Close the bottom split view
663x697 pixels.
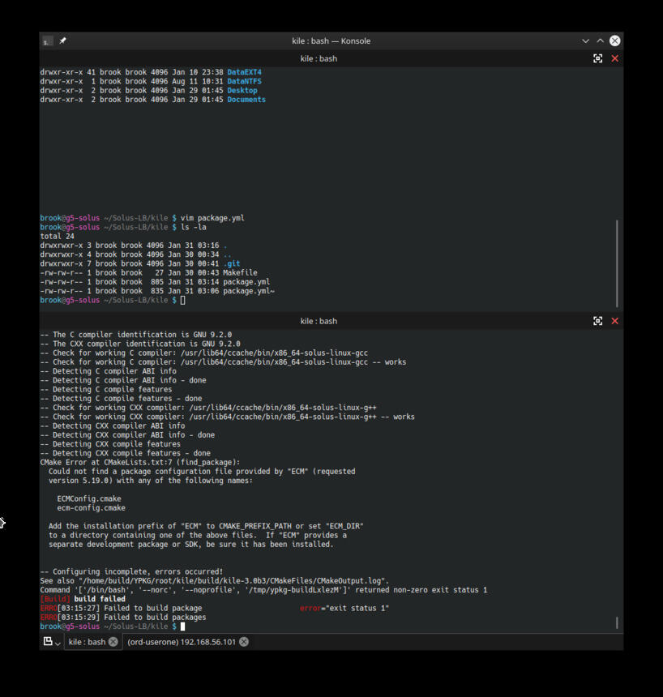[614, 321]
